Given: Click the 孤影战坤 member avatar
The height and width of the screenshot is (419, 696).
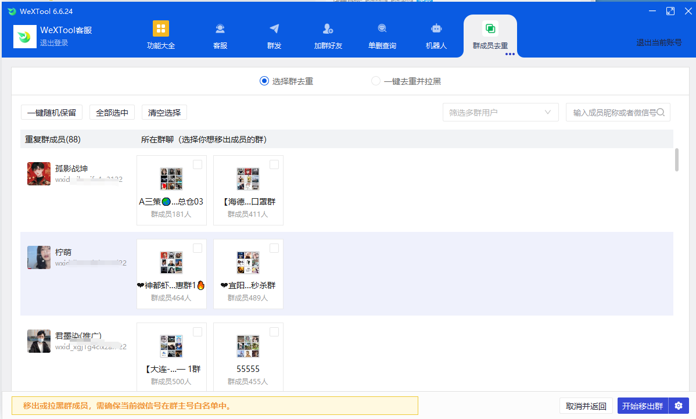Looking at the screenshot, I should (x=39, y=174).
